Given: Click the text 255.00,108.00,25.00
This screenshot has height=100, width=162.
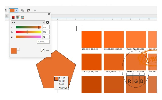Looking at the screenshot, I should (x=113, y=49).
